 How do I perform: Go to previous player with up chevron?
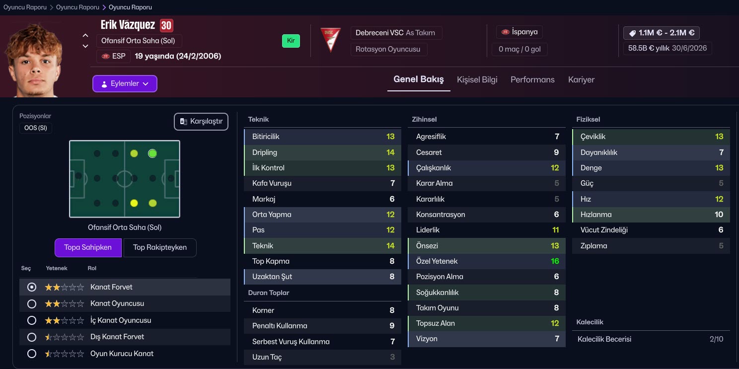[85, 36]
